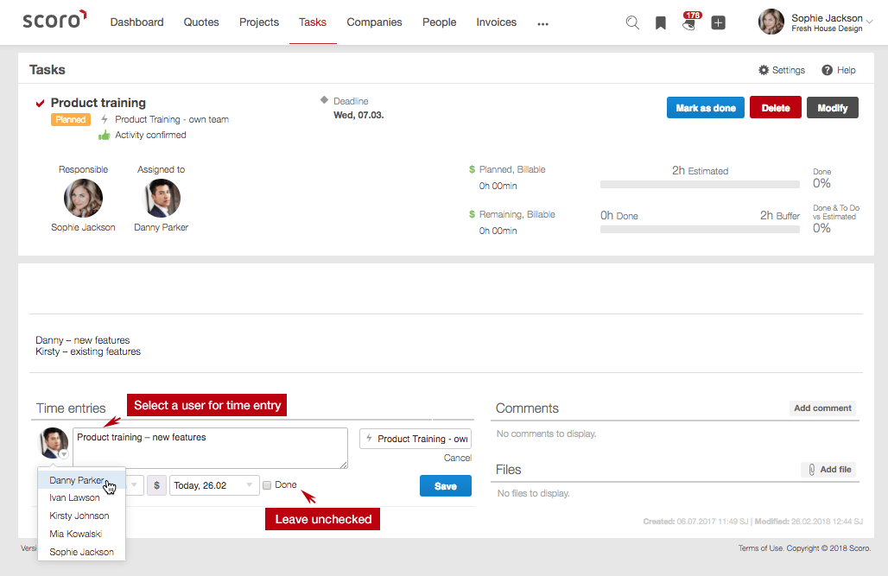Go to the Projects tab
Image resolution: width=888 pixels, height=576 pixels.
pyautogui.click(x=259, y=22)
